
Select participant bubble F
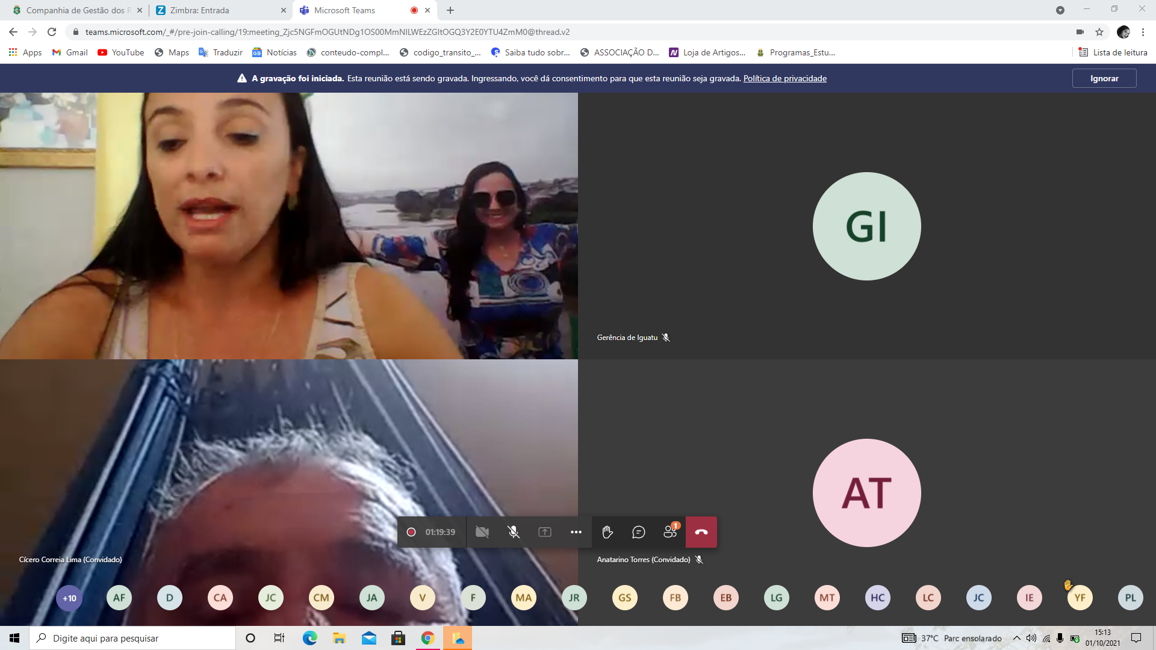pos(473,598)
